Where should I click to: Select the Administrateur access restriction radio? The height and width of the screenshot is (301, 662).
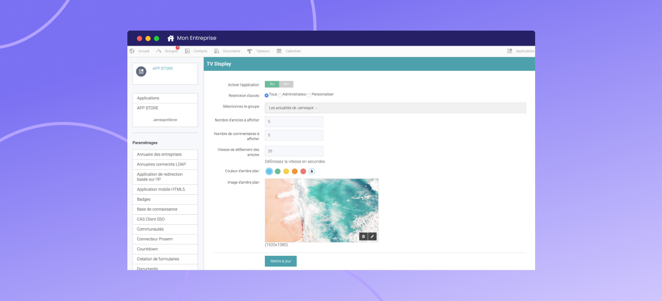(280, 95)
